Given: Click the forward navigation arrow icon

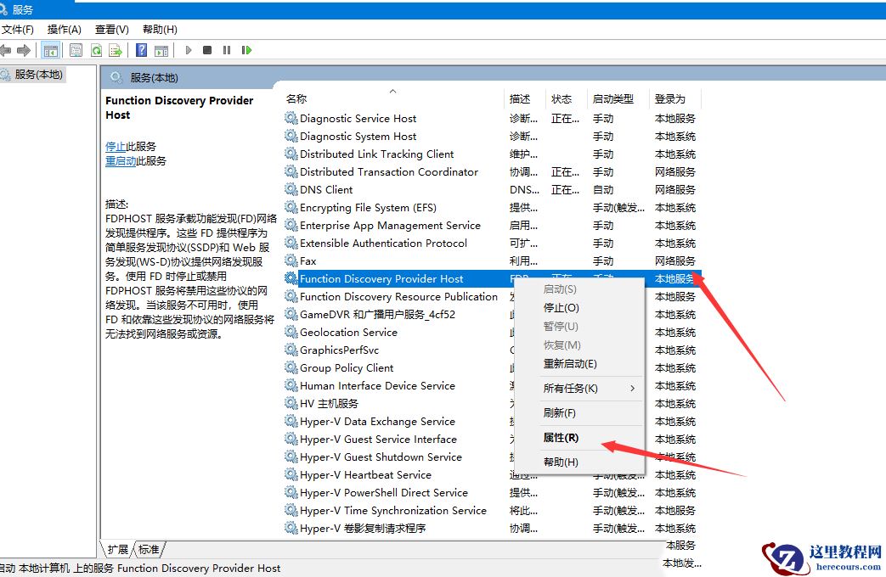Looking at the screenshot, I should [x=25, y=50].
